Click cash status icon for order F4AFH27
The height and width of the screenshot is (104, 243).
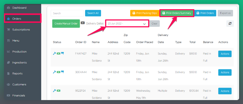58,54
